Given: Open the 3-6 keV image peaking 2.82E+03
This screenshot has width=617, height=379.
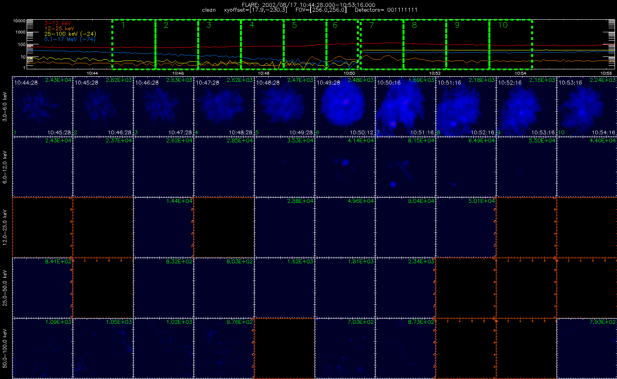Looking at the screenshot, I should [103, 106].
